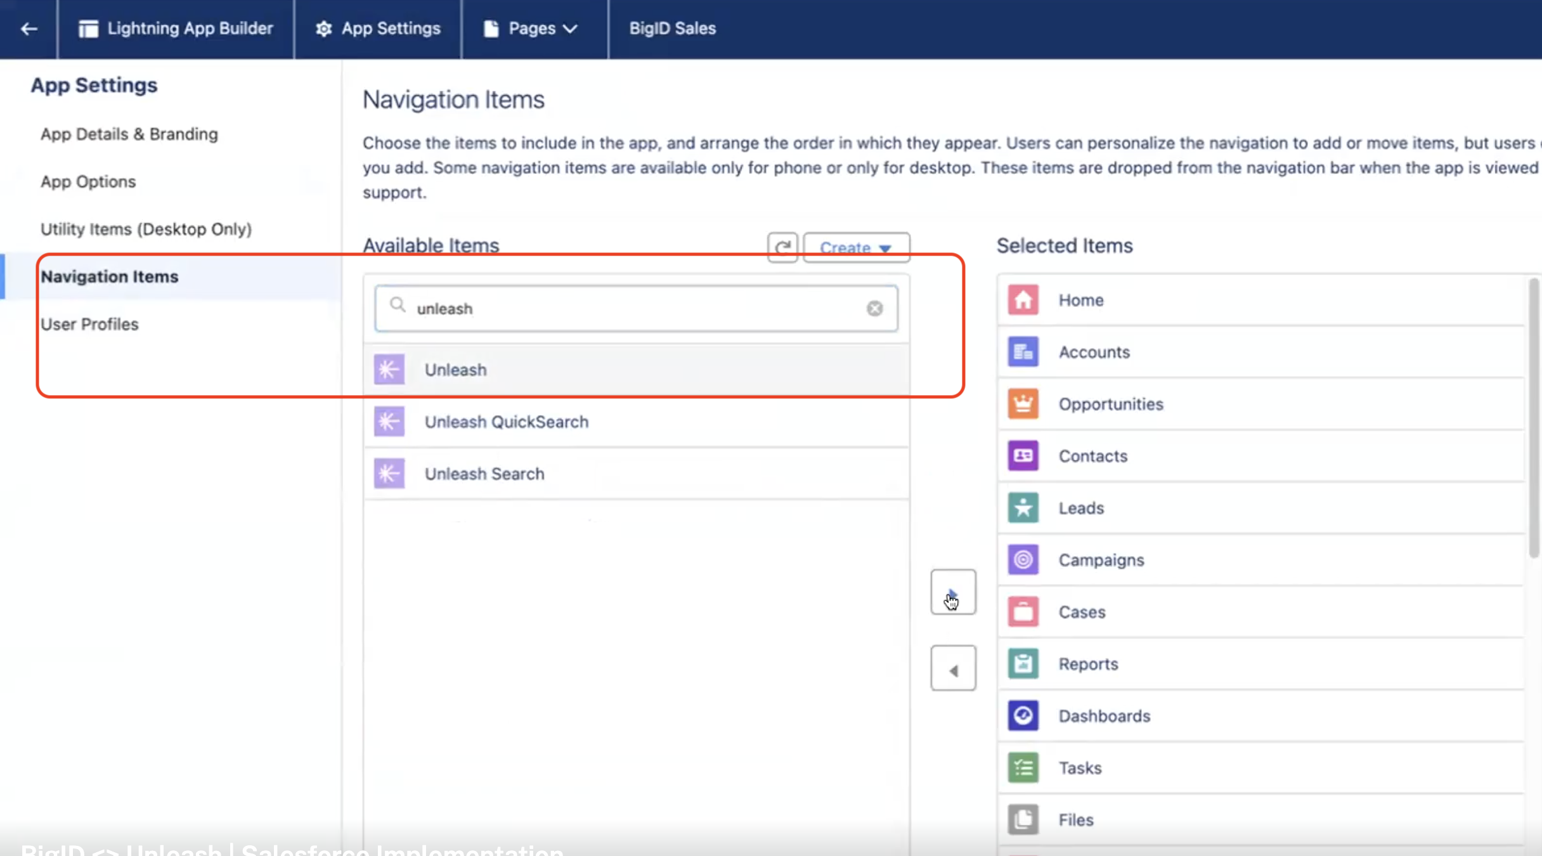Screen dimensions: 1542x856
Task: Click the Contacts card icon
Action: pos(1023,456)
